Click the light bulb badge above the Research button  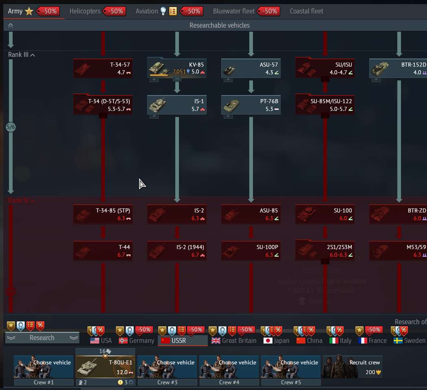[21, 325]
